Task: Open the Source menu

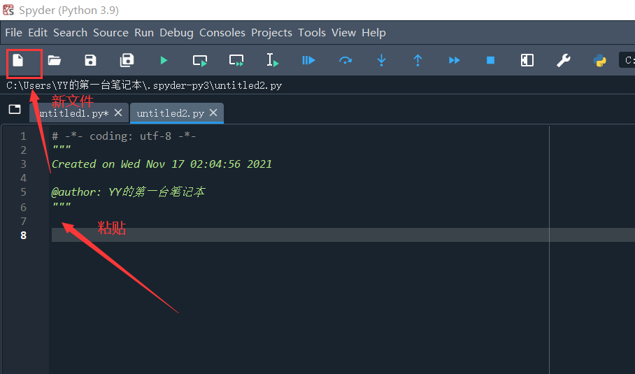Action: [110, 32]
